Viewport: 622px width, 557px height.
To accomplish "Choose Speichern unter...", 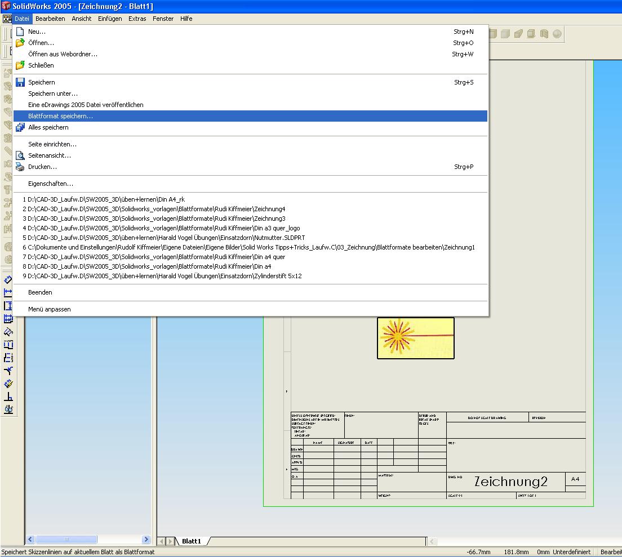I will click(250, 93).
